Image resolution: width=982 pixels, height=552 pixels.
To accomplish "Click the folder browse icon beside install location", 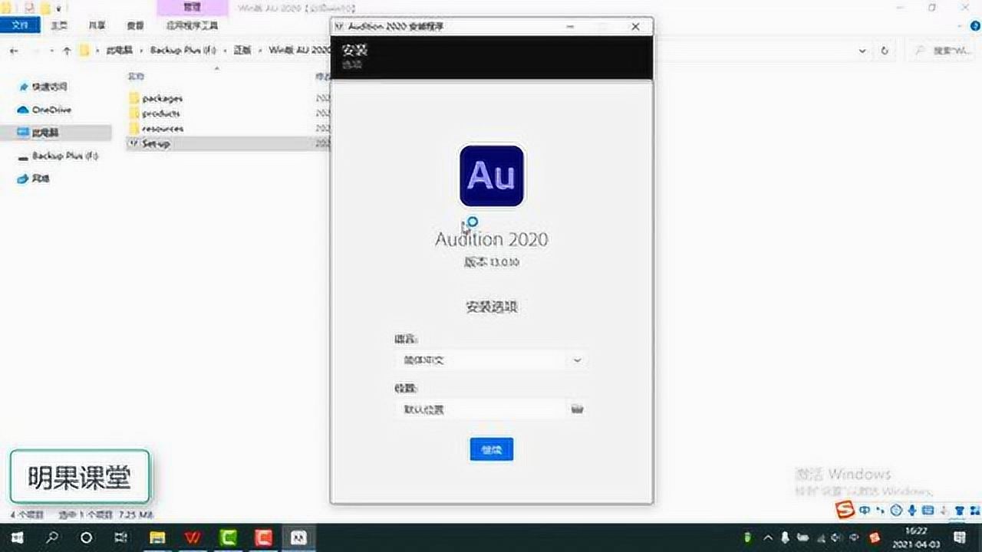I will (x=578, y=409).
